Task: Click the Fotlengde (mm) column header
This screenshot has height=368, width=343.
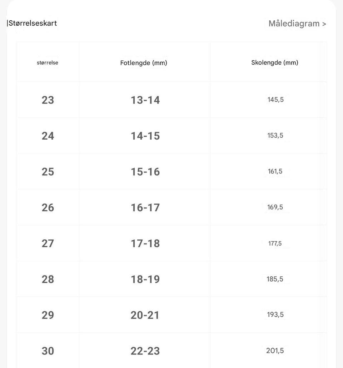Action: pos(144,63)
